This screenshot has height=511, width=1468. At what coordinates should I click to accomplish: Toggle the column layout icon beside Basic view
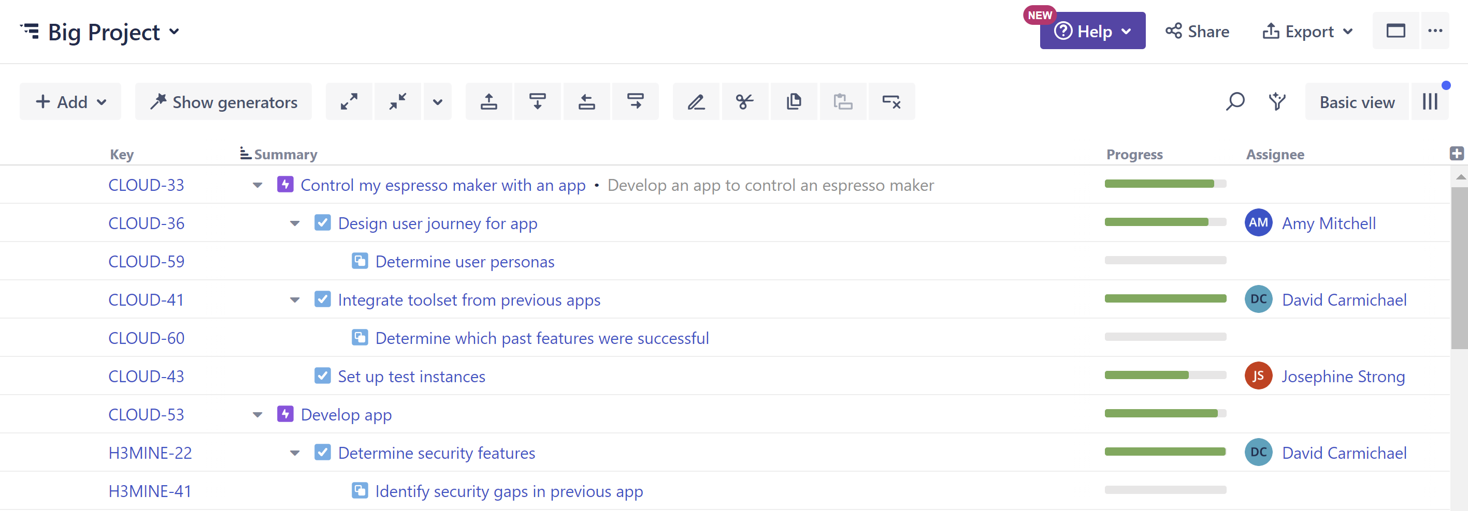point(1429,102)
